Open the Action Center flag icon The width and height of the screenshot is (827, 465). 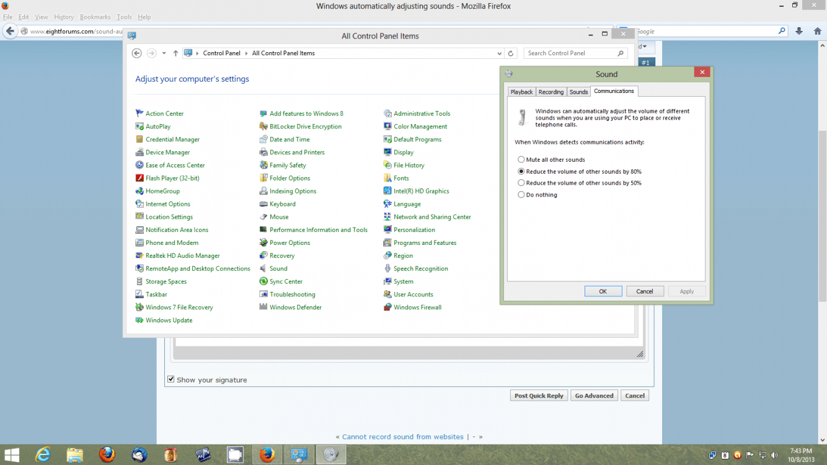coord(139,113)
